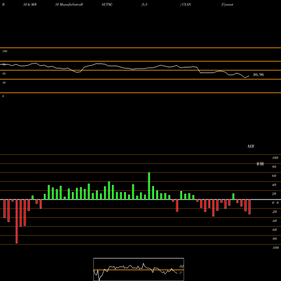Click the 'SI(TM)' header text
The height and width of the screenshot is (281, 281).
(107, 4)
